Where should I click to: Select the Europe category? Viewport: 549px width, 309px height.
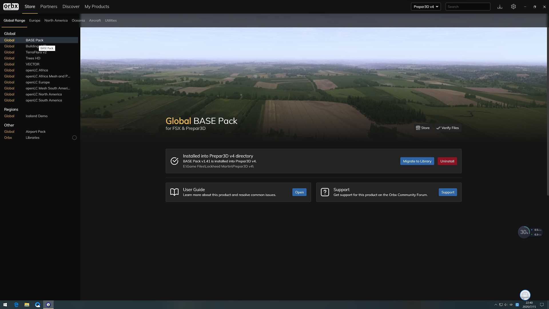coord(35,21)
